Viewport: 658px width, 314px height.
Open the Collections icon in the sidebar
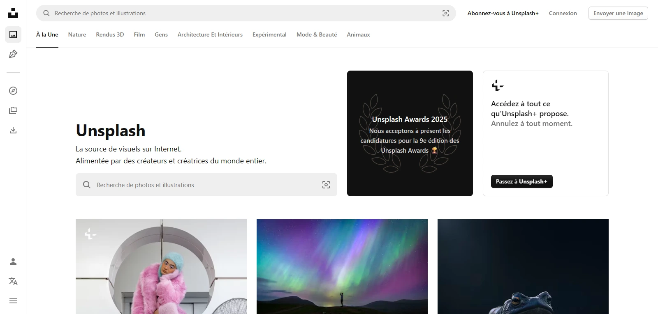pos(13,110)
